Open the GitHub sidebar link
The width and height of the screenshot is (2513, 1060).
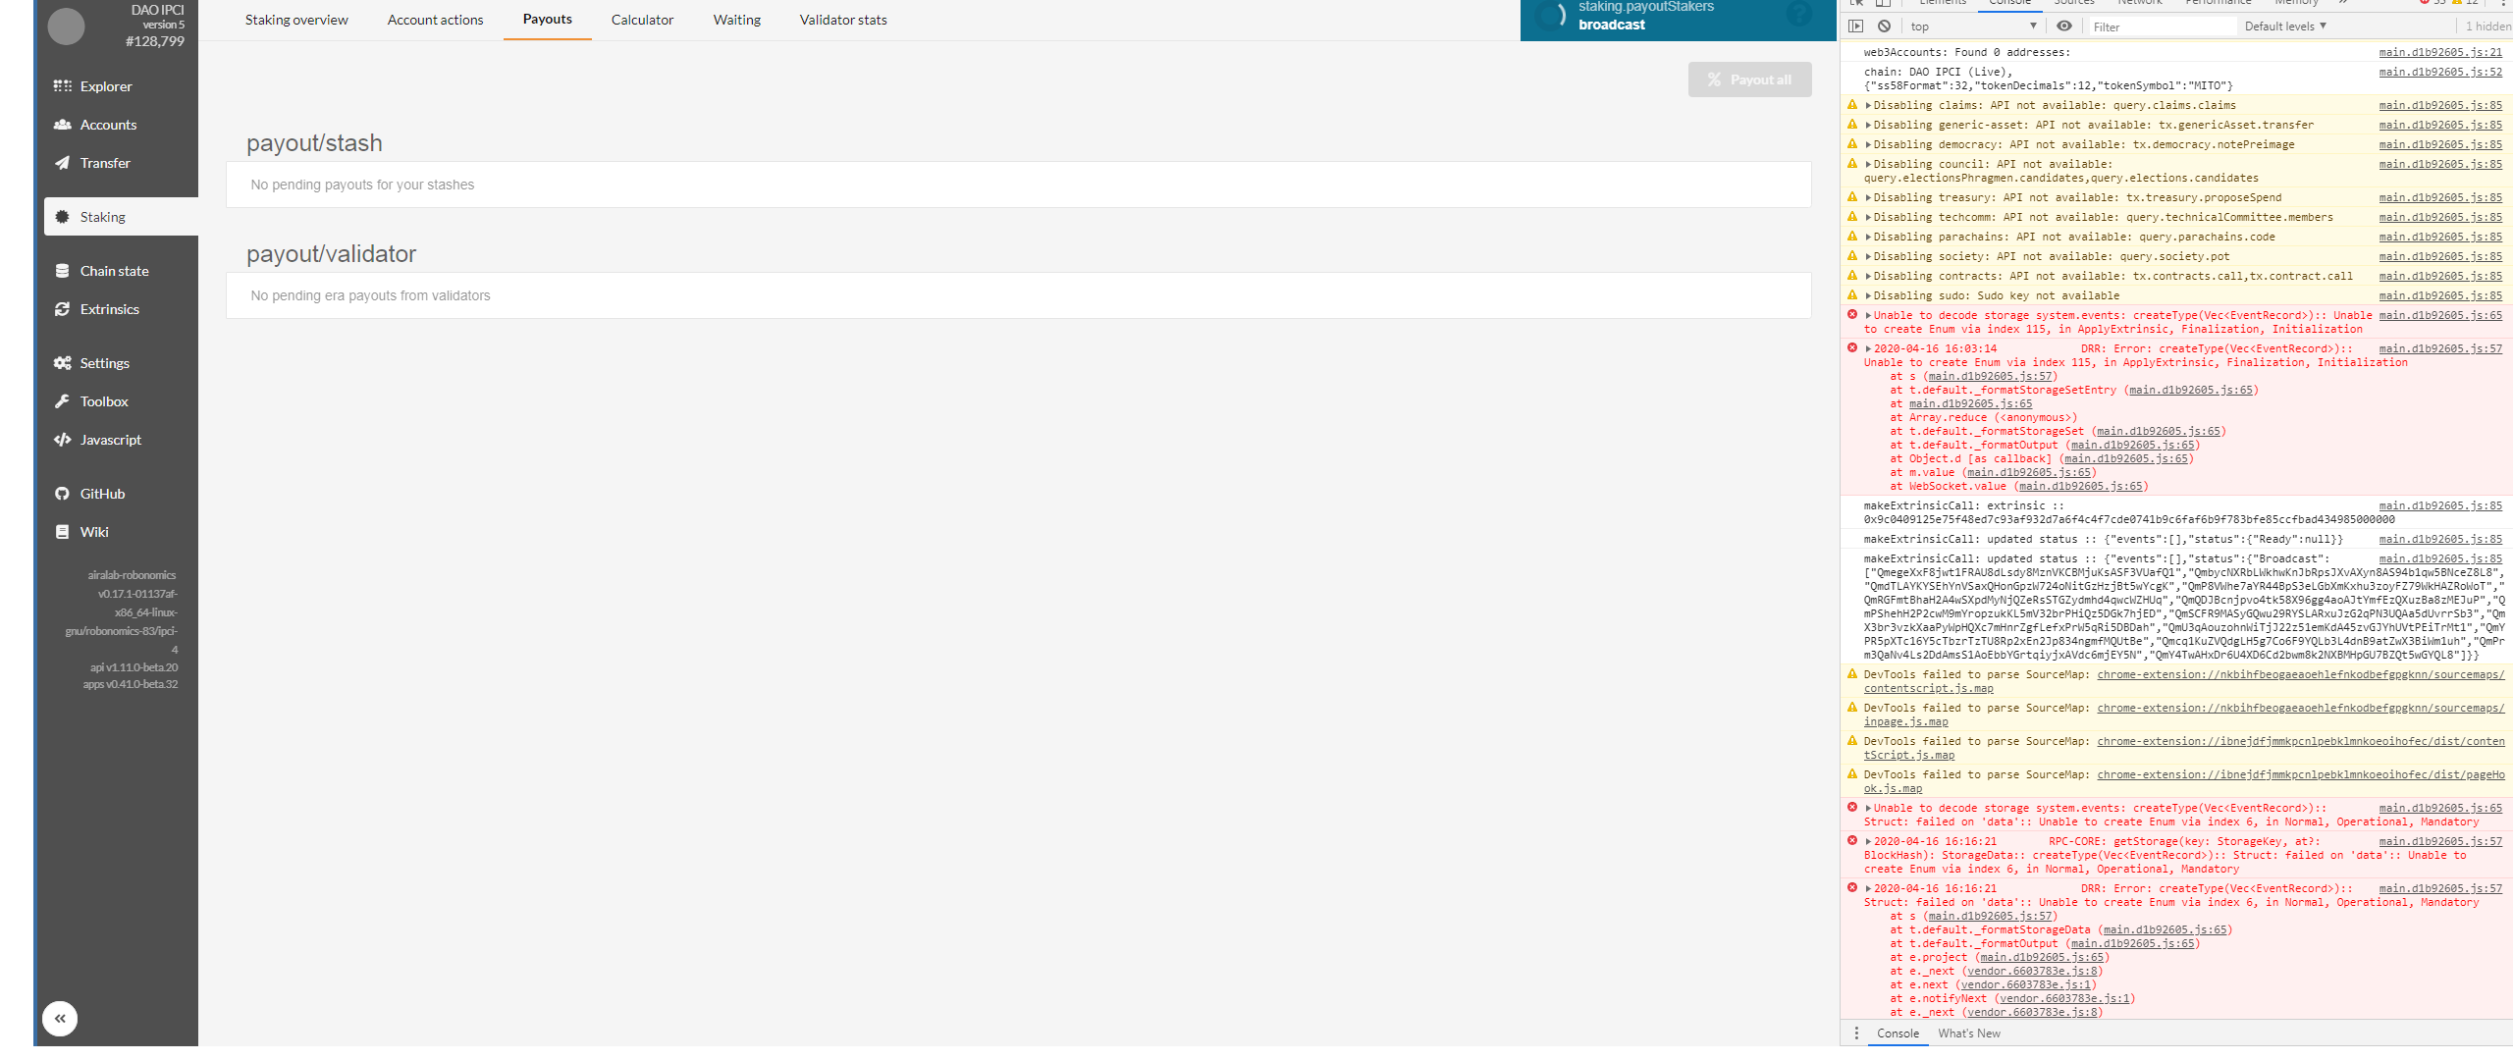101,494
